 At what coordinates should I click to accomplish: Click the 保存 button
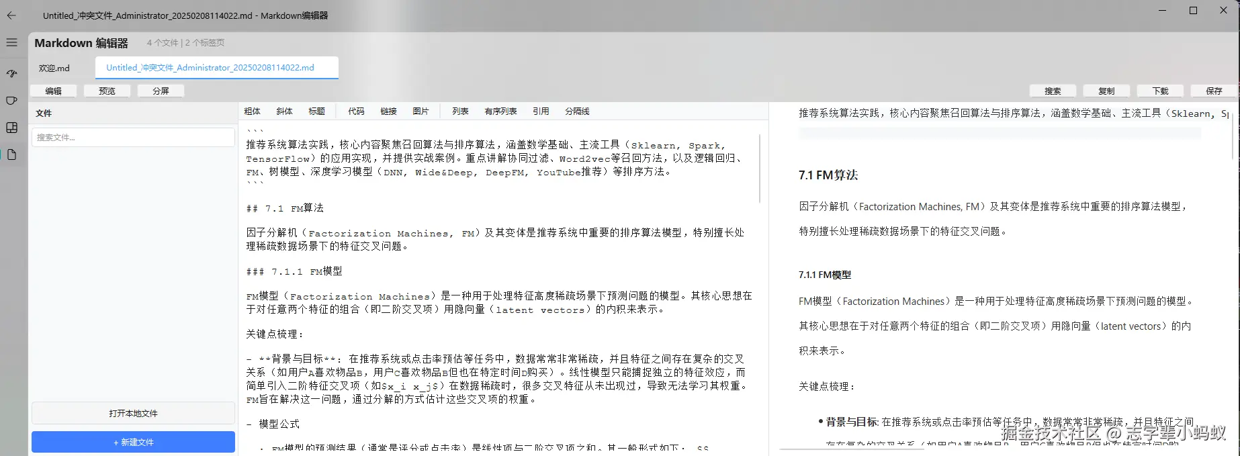click(1214, 91)
